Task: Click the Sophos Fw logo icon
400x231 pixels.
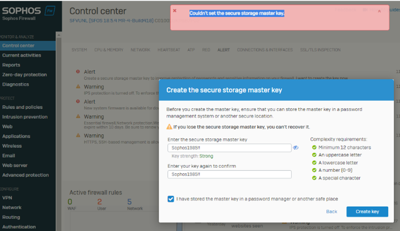Action: coord(50,11)
